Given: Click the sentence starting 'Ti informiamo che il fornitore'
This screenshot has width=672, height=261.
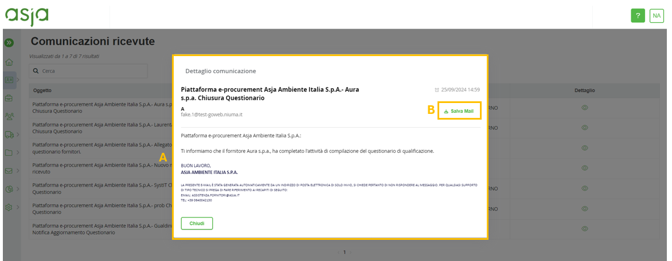Looking at the screenshot, I should coord(307,151).
